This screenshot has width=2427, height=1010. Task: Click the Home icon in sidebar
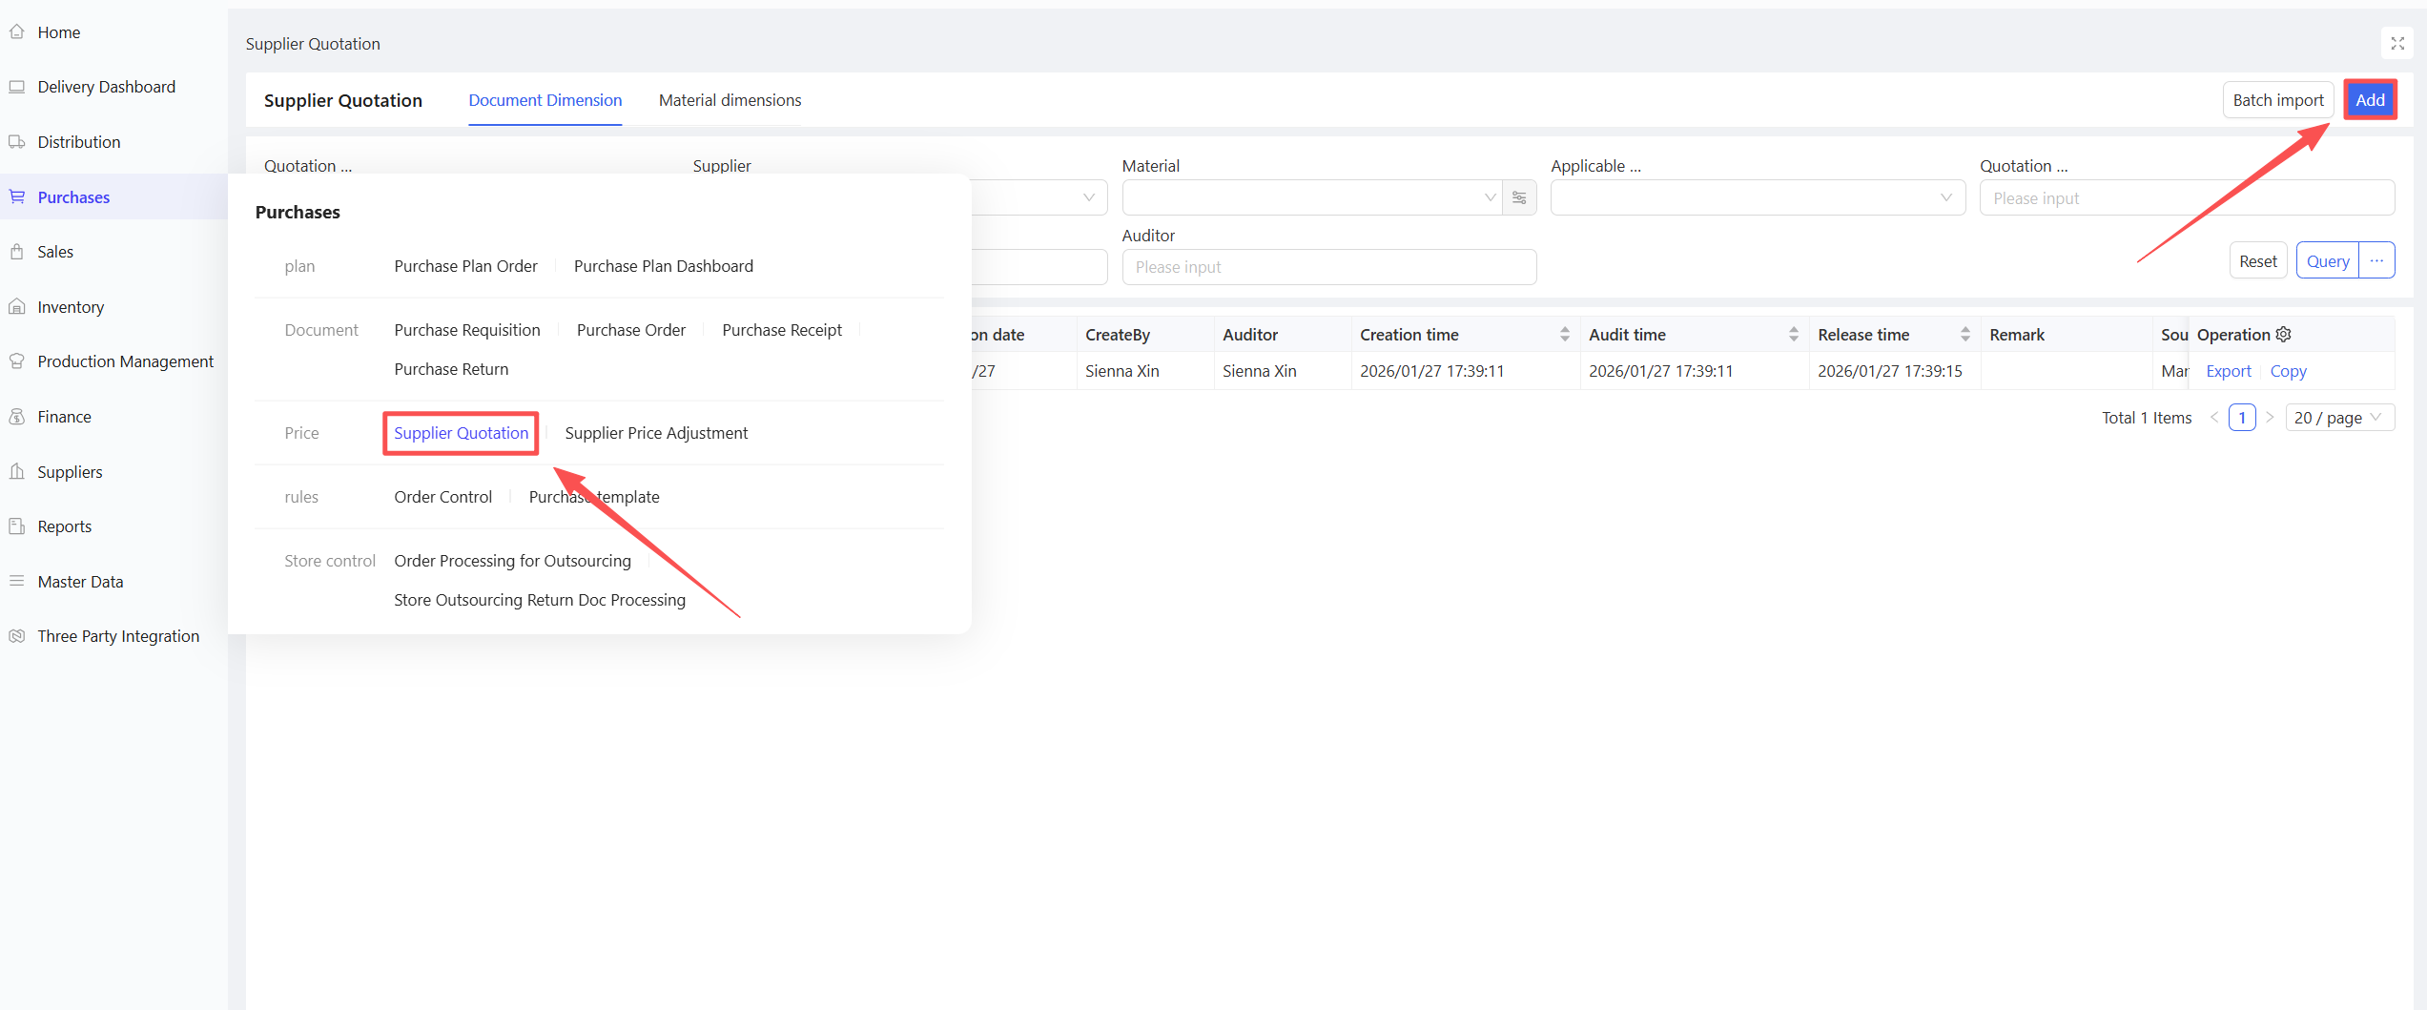17,32
